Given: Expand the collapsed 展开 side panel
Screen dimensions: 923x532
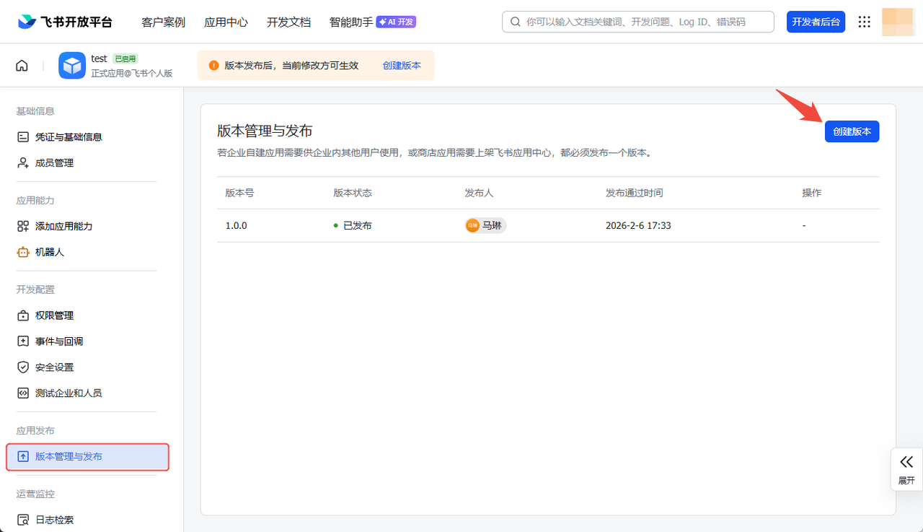Looking at the screenshot, I should point(906,468).
